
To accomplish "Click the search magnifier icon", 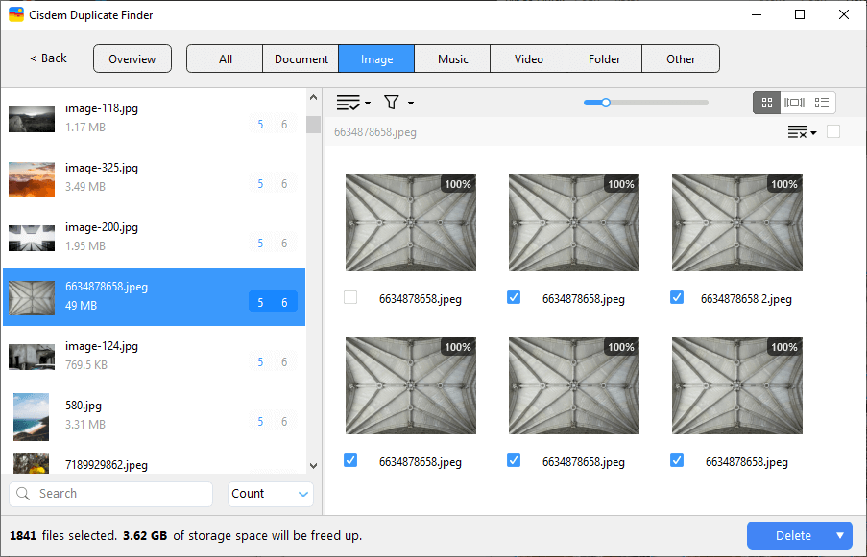I will tap(21, 494).
